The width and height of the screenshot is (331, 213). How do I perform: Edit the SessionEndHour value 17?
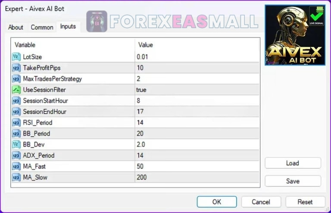[x=197, y=112]
